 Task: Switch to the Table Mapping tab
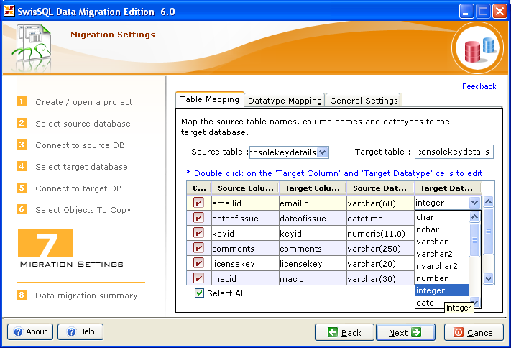210,99
